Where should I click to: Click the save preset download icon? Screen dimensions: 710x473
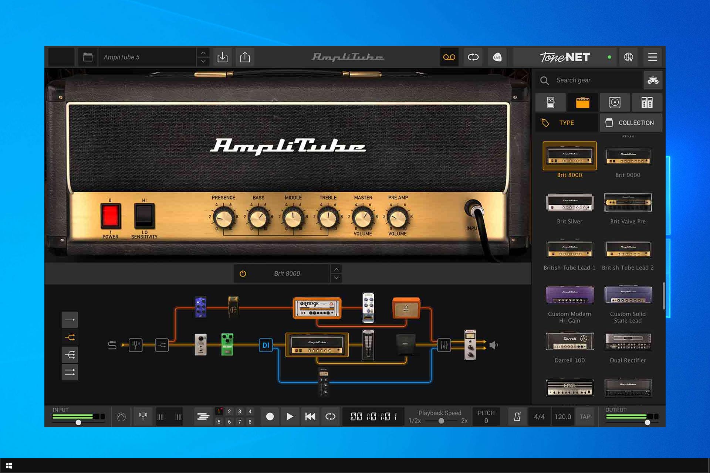pos(222,57)
